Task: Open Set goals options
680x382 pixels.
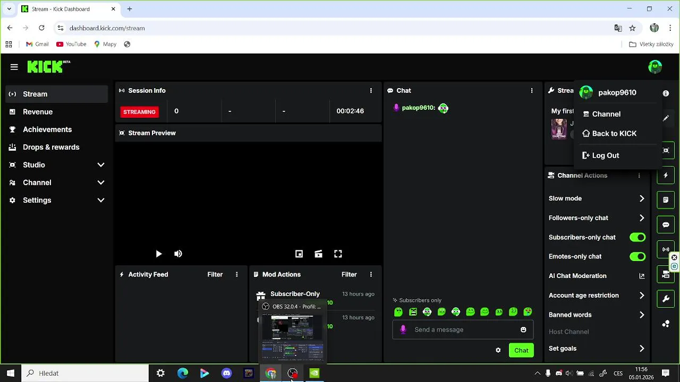Action: tap(597, 349)
